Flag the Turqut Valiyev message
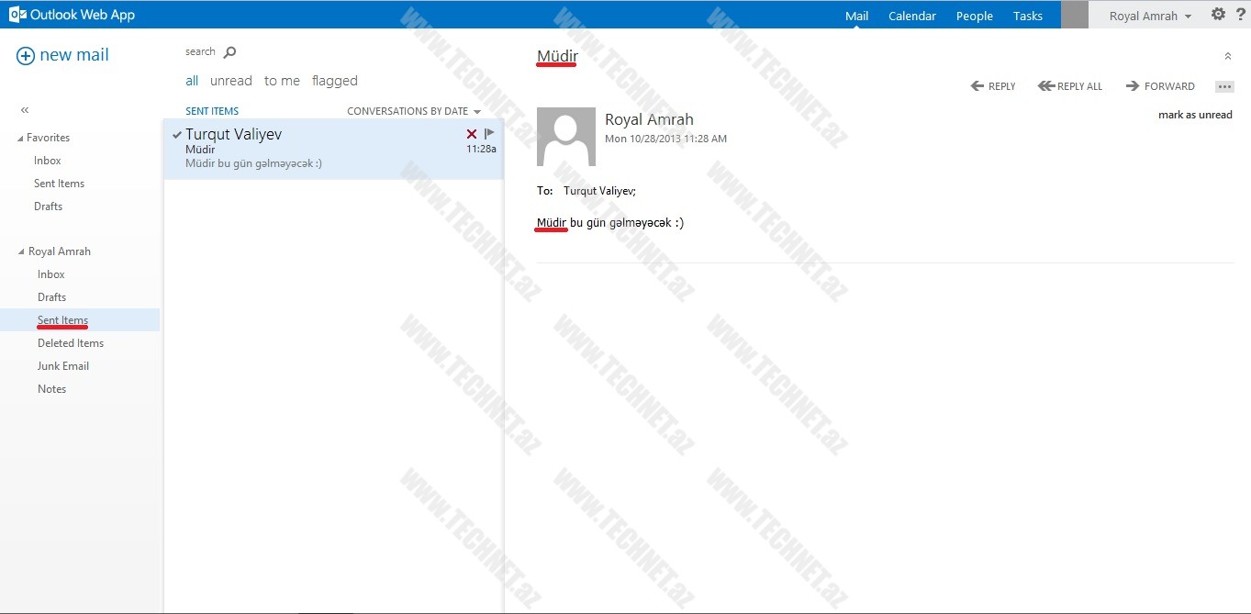The height and width of the screenshot is (614, 1251). pyautogui.click(x=489, y=134)
